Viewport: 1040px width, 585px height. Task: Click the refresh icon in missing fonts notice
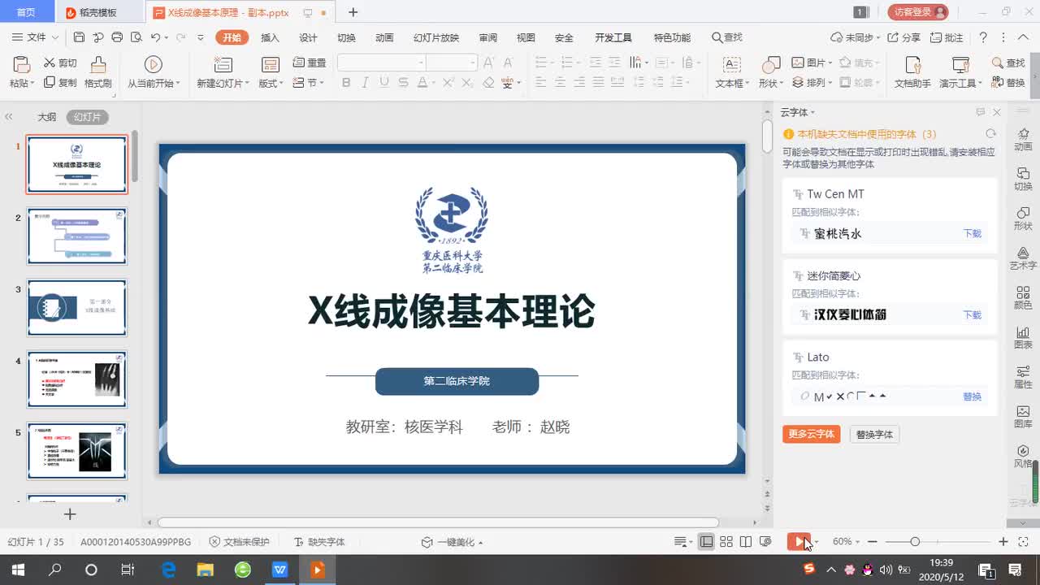point(990,134)
